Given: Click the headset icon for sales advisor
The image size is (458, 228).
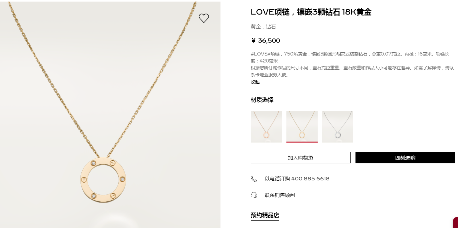Looking at the screenshot, I should click(x=254, y=195).
